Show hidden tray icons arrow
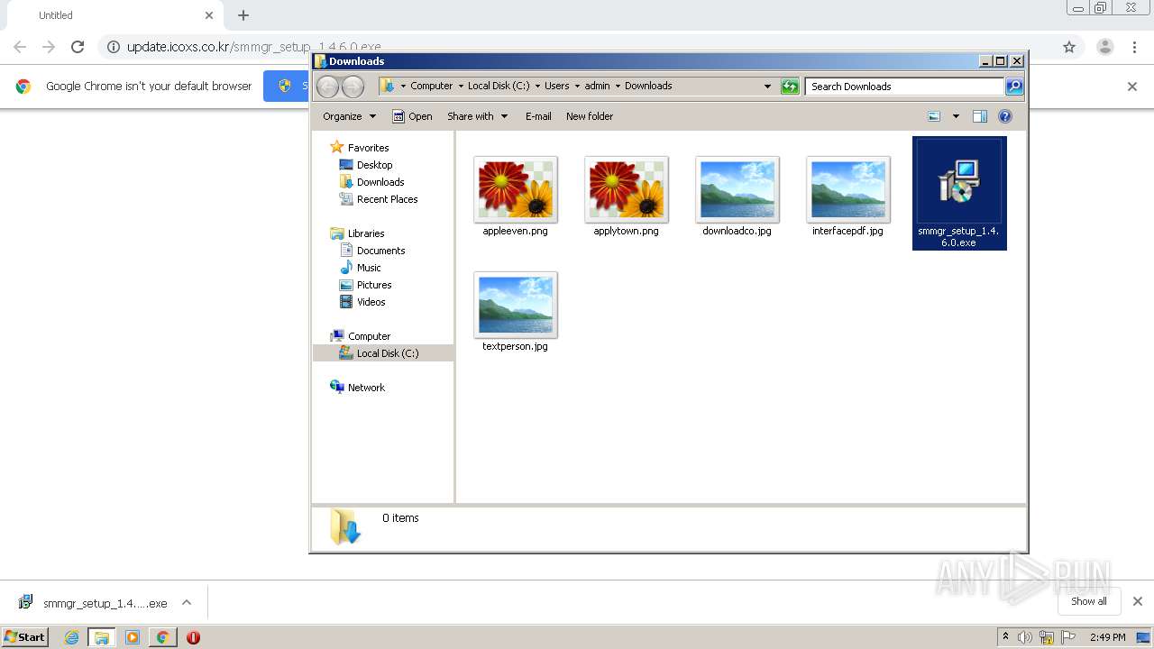1154x649 pixels. pyautogui.click(x=1005, y=637)
